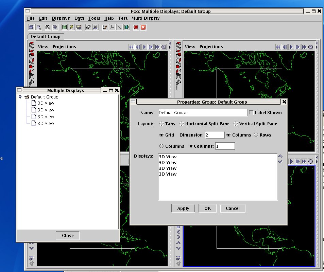This screenshot has height=272, width=324.
Task: Click the Apply button
Action: [183, 208]
